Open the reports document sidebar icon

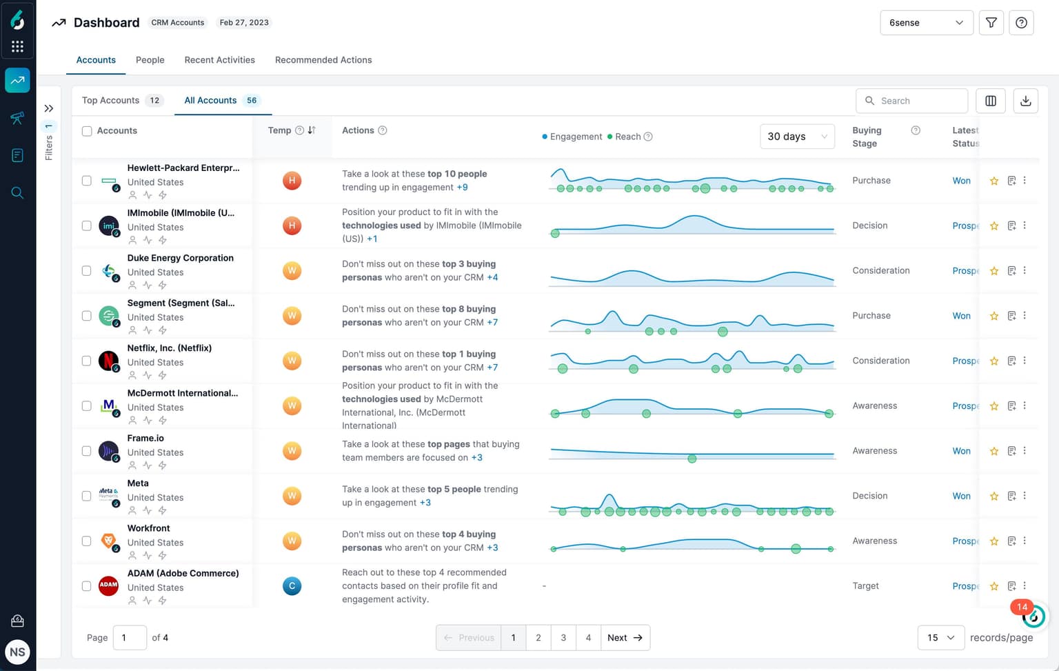point(17,155)
